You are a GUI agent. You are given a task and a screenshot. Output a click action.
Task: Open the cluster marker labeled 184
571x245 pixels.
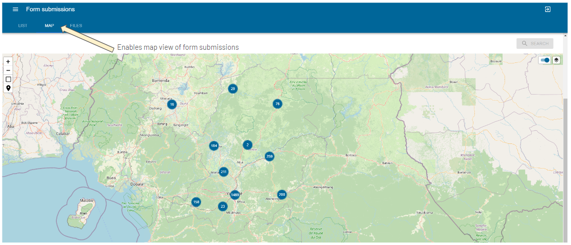214,146
